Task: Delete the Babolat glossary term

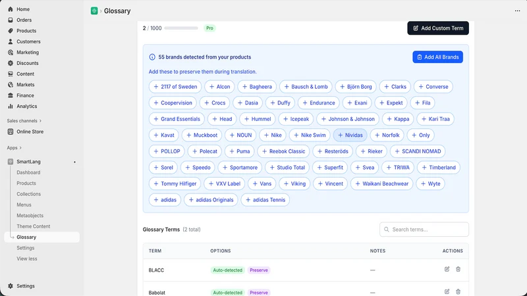Action: click(458, 291)
